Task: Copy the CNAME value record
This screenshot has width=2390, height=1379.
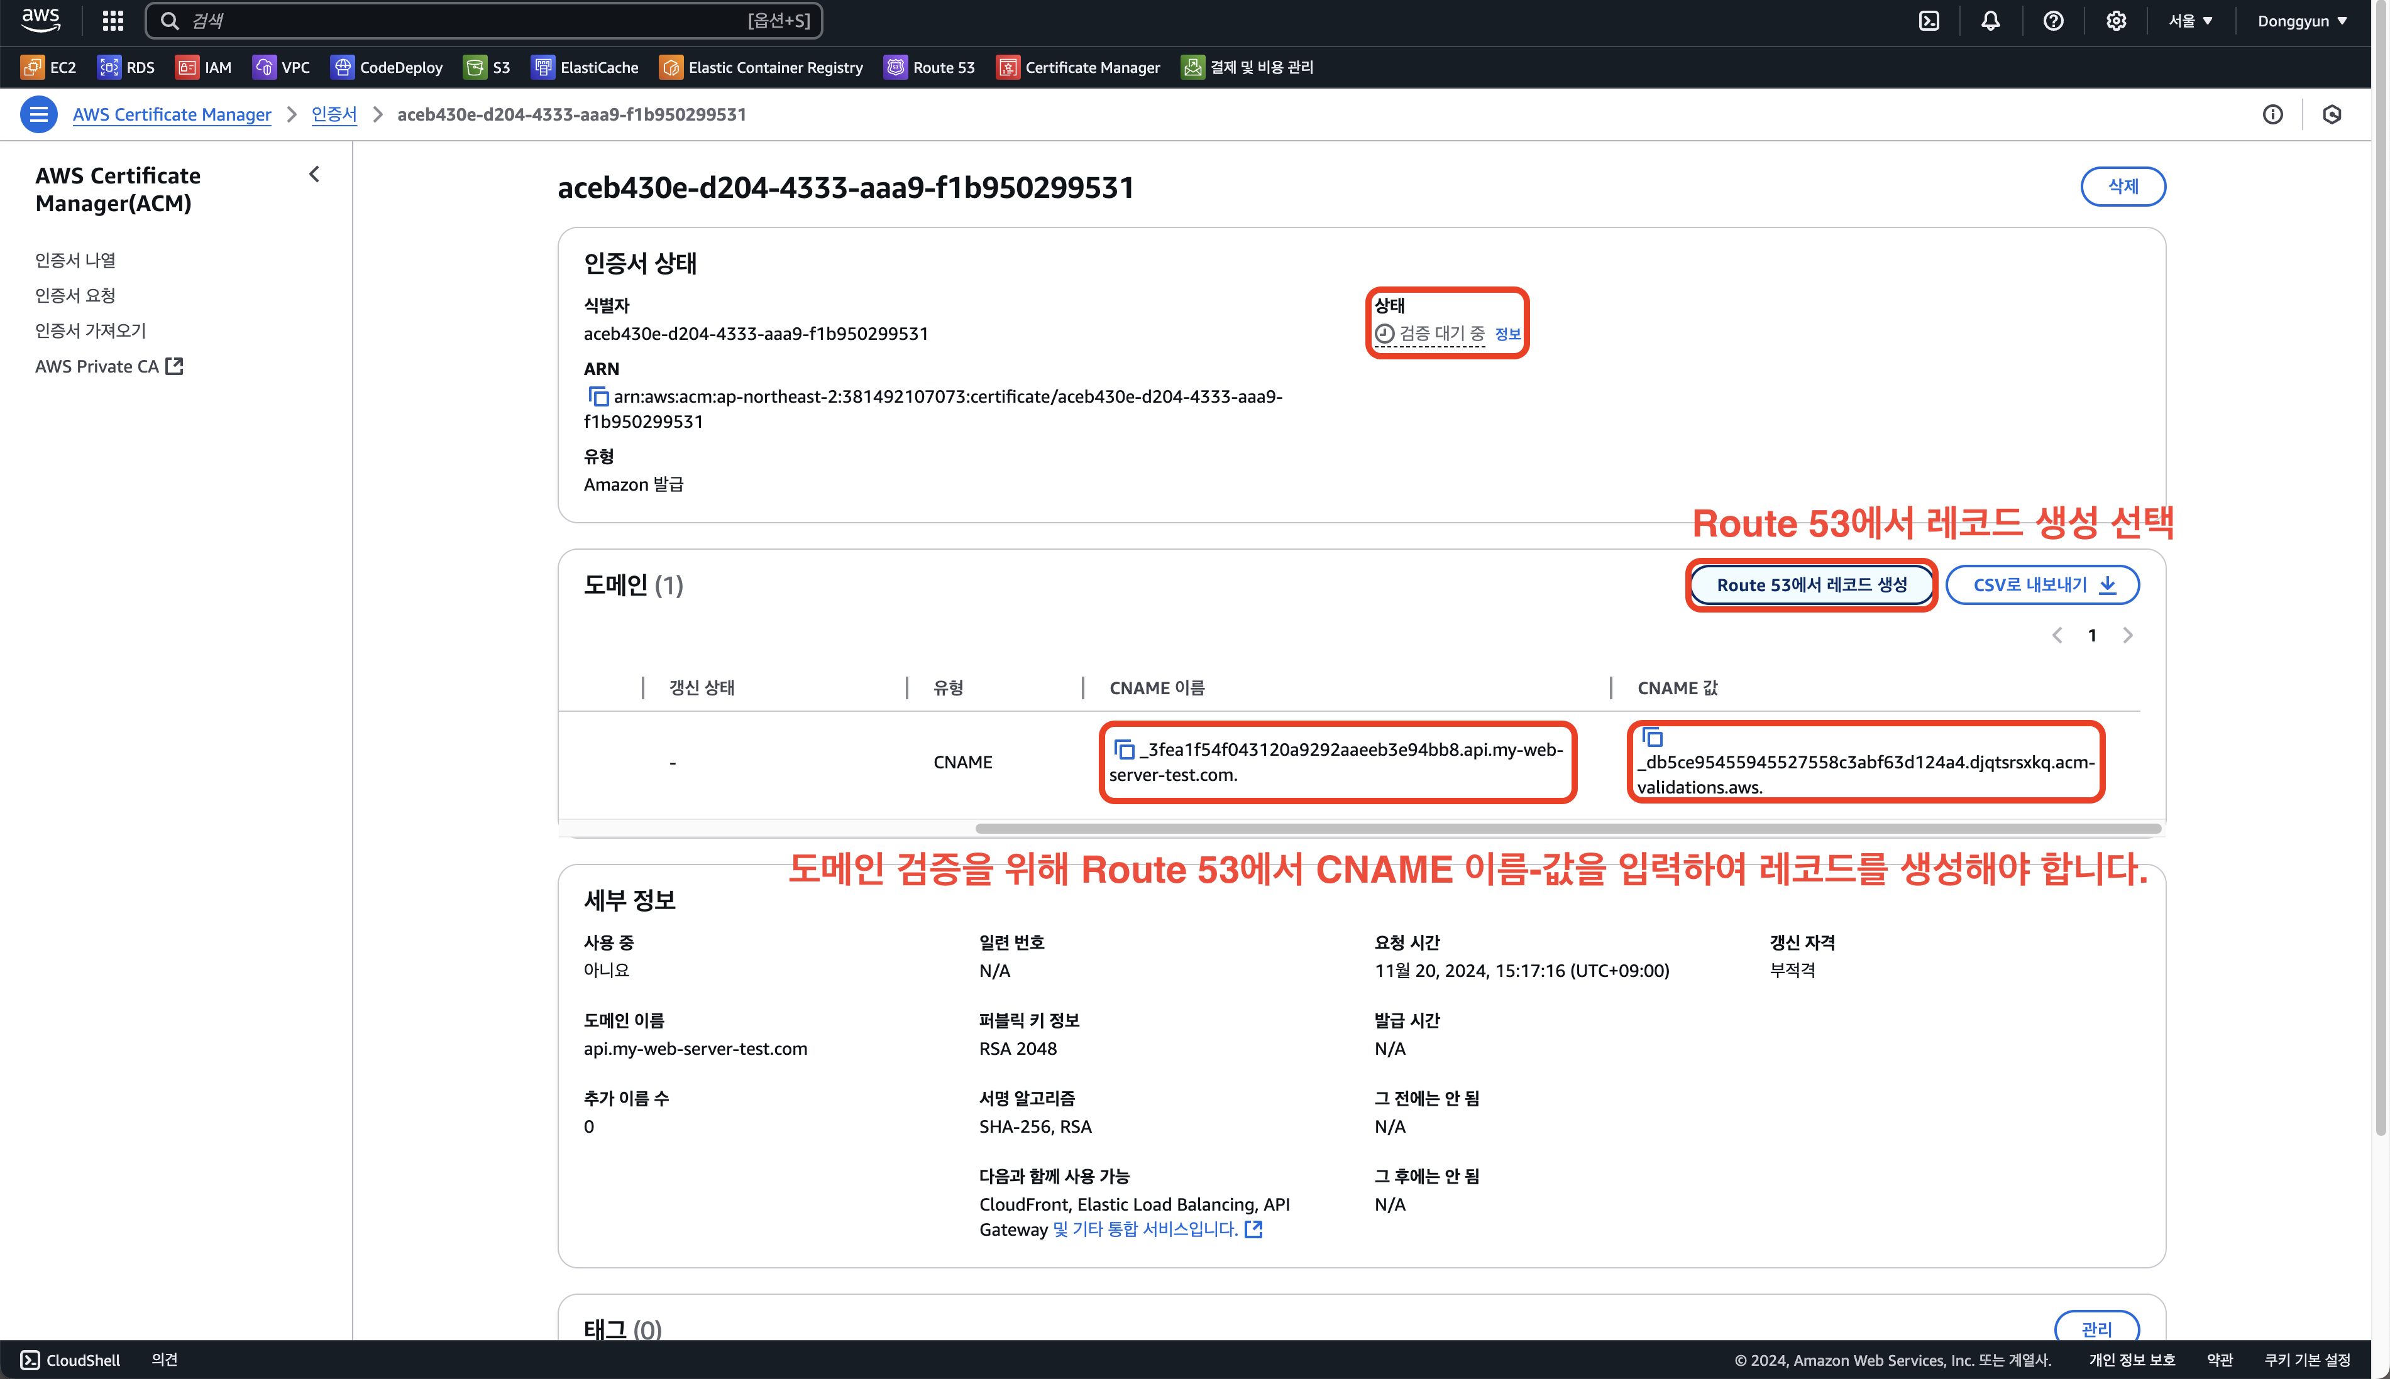Action: pyautogui.click(x=1652, y=737)
